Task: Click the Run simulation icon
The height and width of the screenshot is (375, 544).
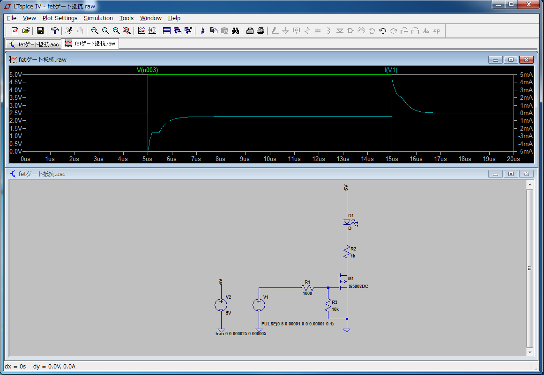Action: click(x=69, y=31)
